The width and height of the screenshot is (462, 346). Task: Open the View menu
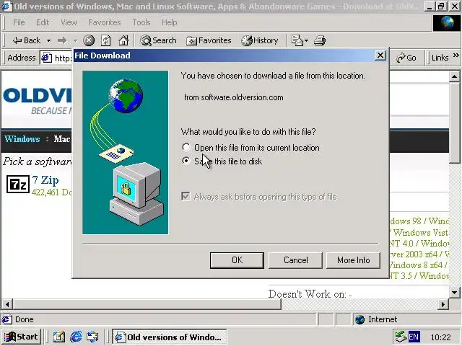[x=69, y=22]
